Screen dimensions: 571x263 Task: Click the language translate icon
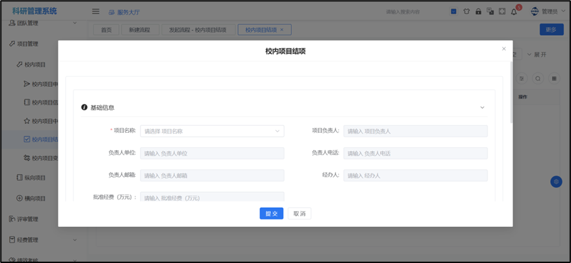490,11
